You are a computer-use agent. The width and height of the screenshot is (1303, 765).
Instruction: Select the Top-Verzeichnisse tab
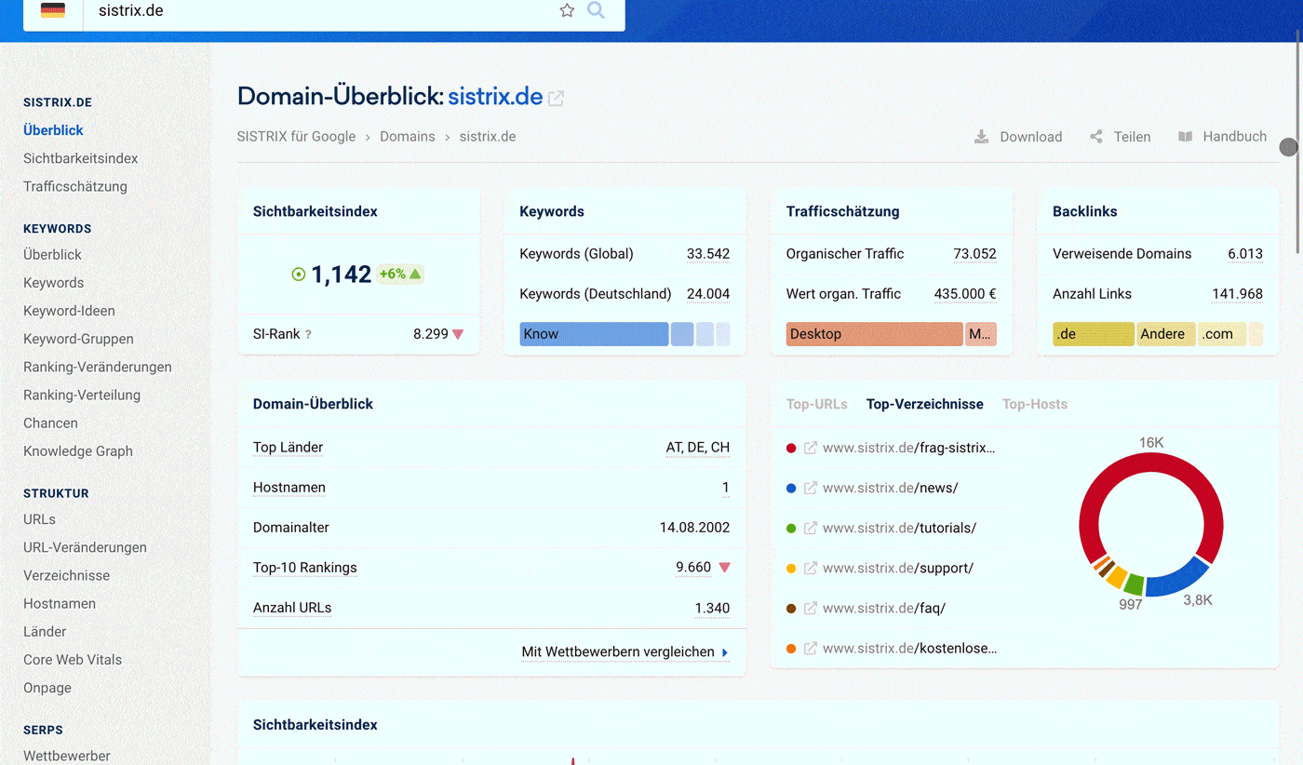point(924,404)
